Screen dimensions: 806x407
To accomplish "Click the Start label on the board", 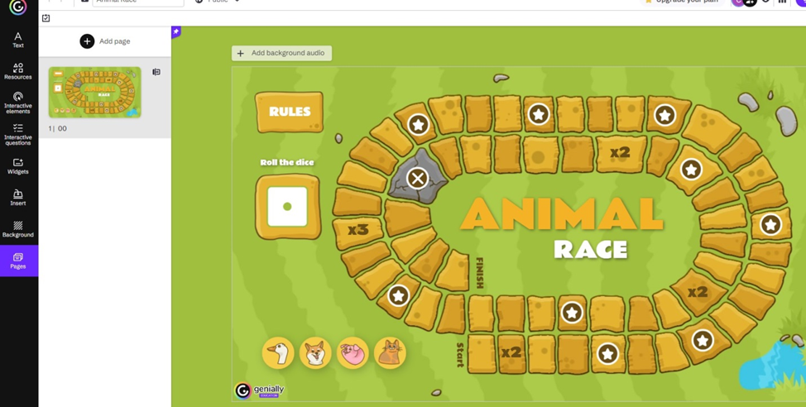I will 460,355.
